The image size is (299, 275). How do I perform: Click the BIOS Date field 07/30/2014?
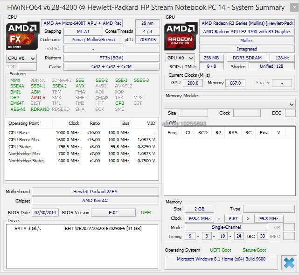pos(45,212)
